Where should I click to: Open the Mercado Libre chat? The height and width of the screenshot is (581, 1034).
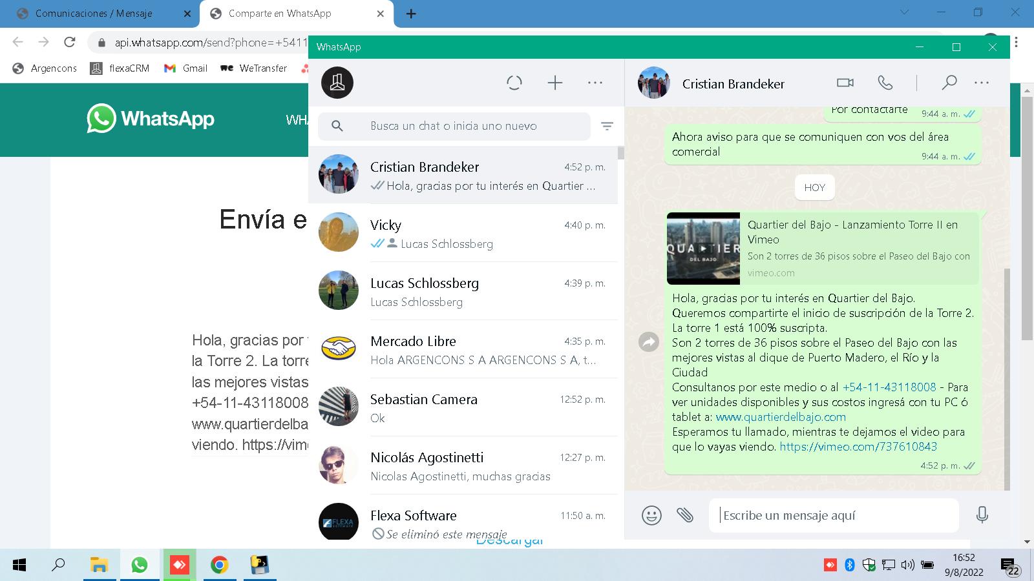[x=463, y=349]
